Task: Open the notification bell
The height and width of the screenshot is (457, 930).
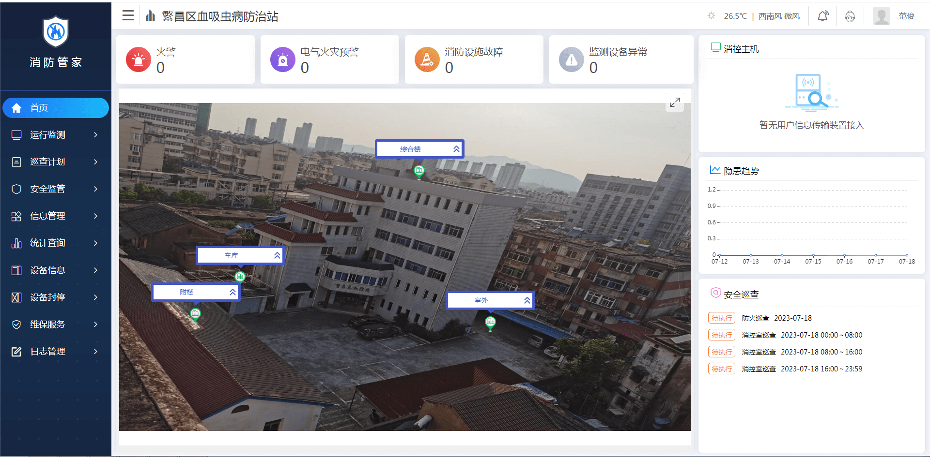Action: pyautogui.click(x=822, y=16)
